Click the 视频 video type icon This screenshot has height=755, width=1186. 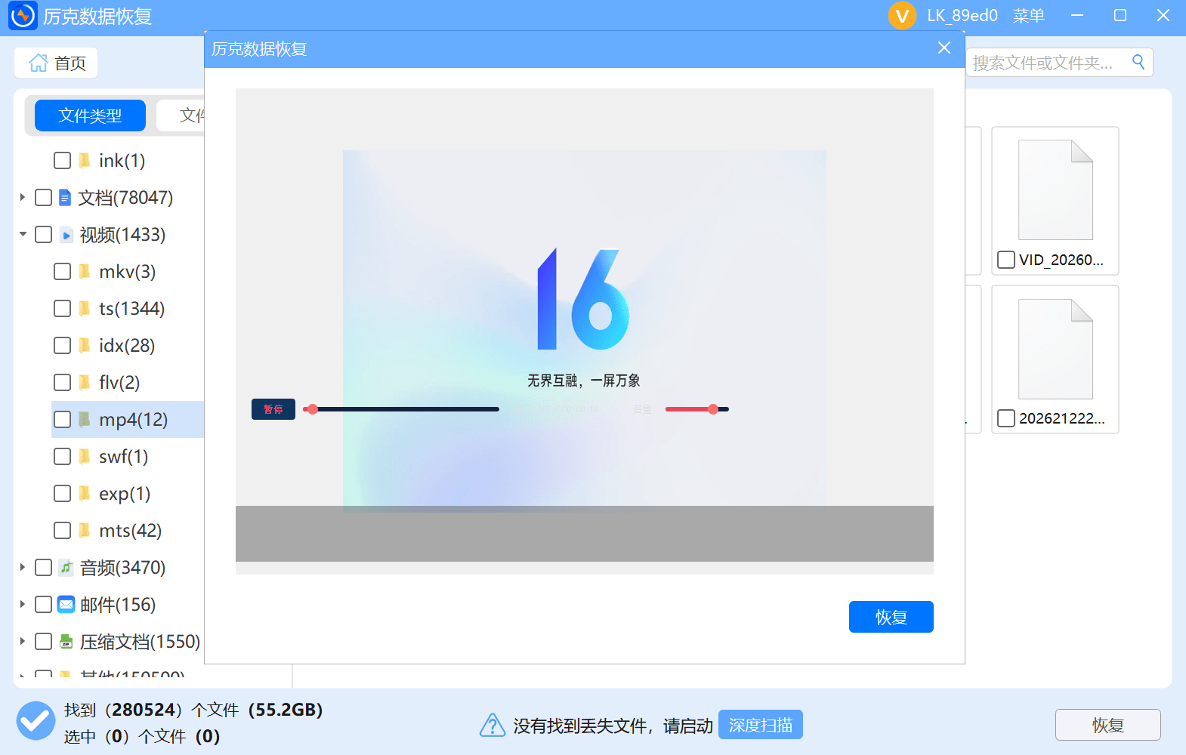pos(66,235)
